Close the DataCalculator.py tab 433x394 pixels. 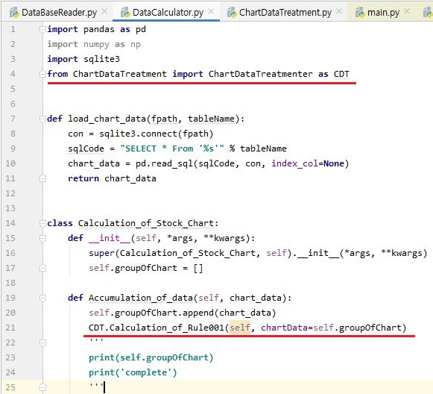pyautogui.click(x=211, y=12)
